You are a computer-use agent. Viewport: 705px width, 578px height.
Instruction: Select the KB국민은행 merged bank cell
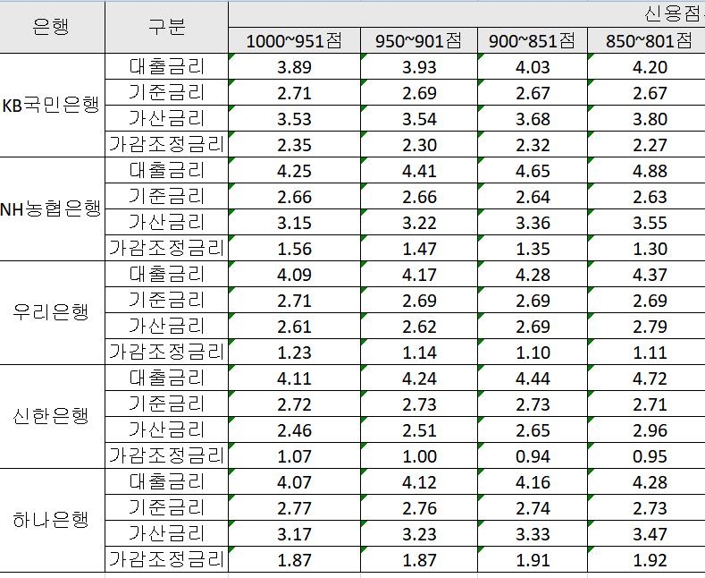point(52,106)
